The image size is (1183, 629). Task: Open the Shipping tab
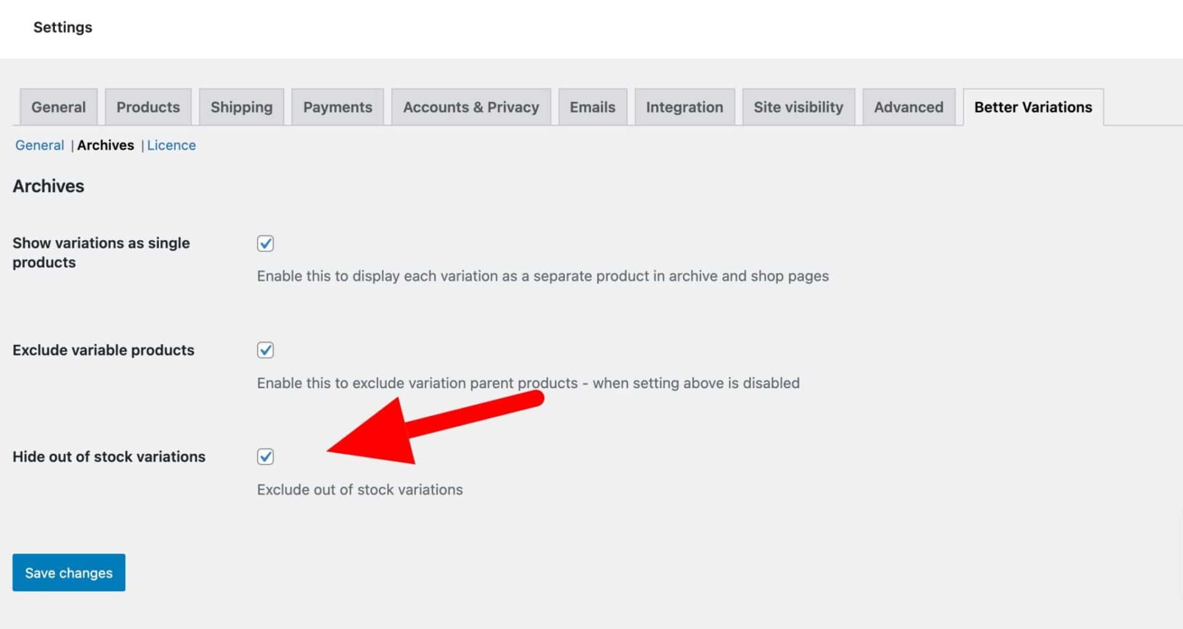coord(242,107)
